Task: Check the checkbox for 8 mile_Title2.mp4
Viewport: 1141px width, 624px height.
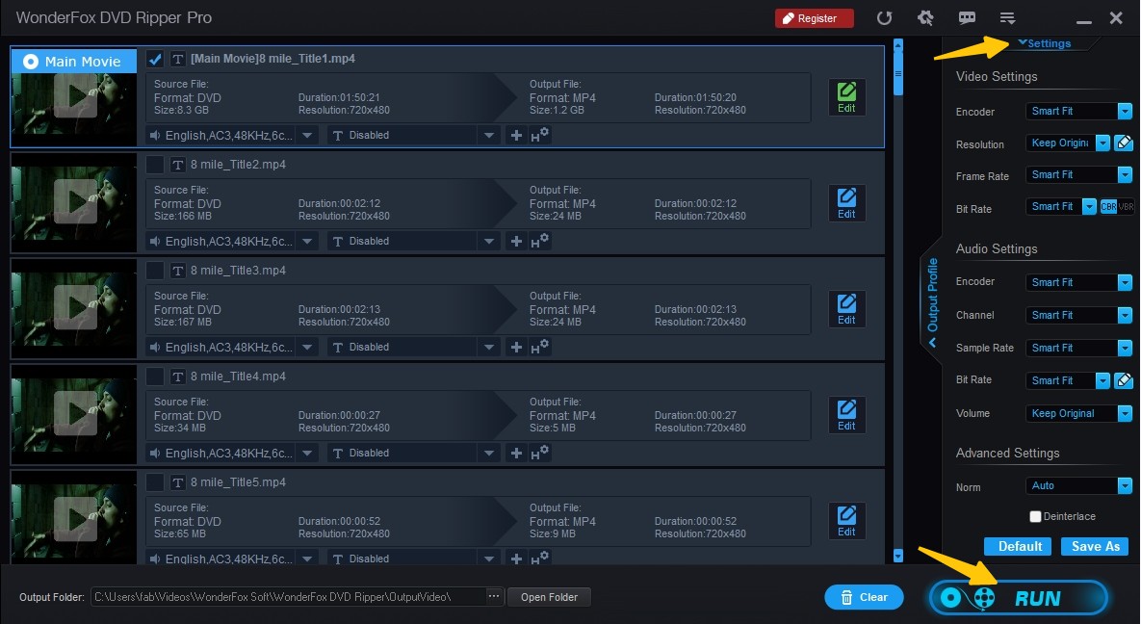Action: (155, 164)
